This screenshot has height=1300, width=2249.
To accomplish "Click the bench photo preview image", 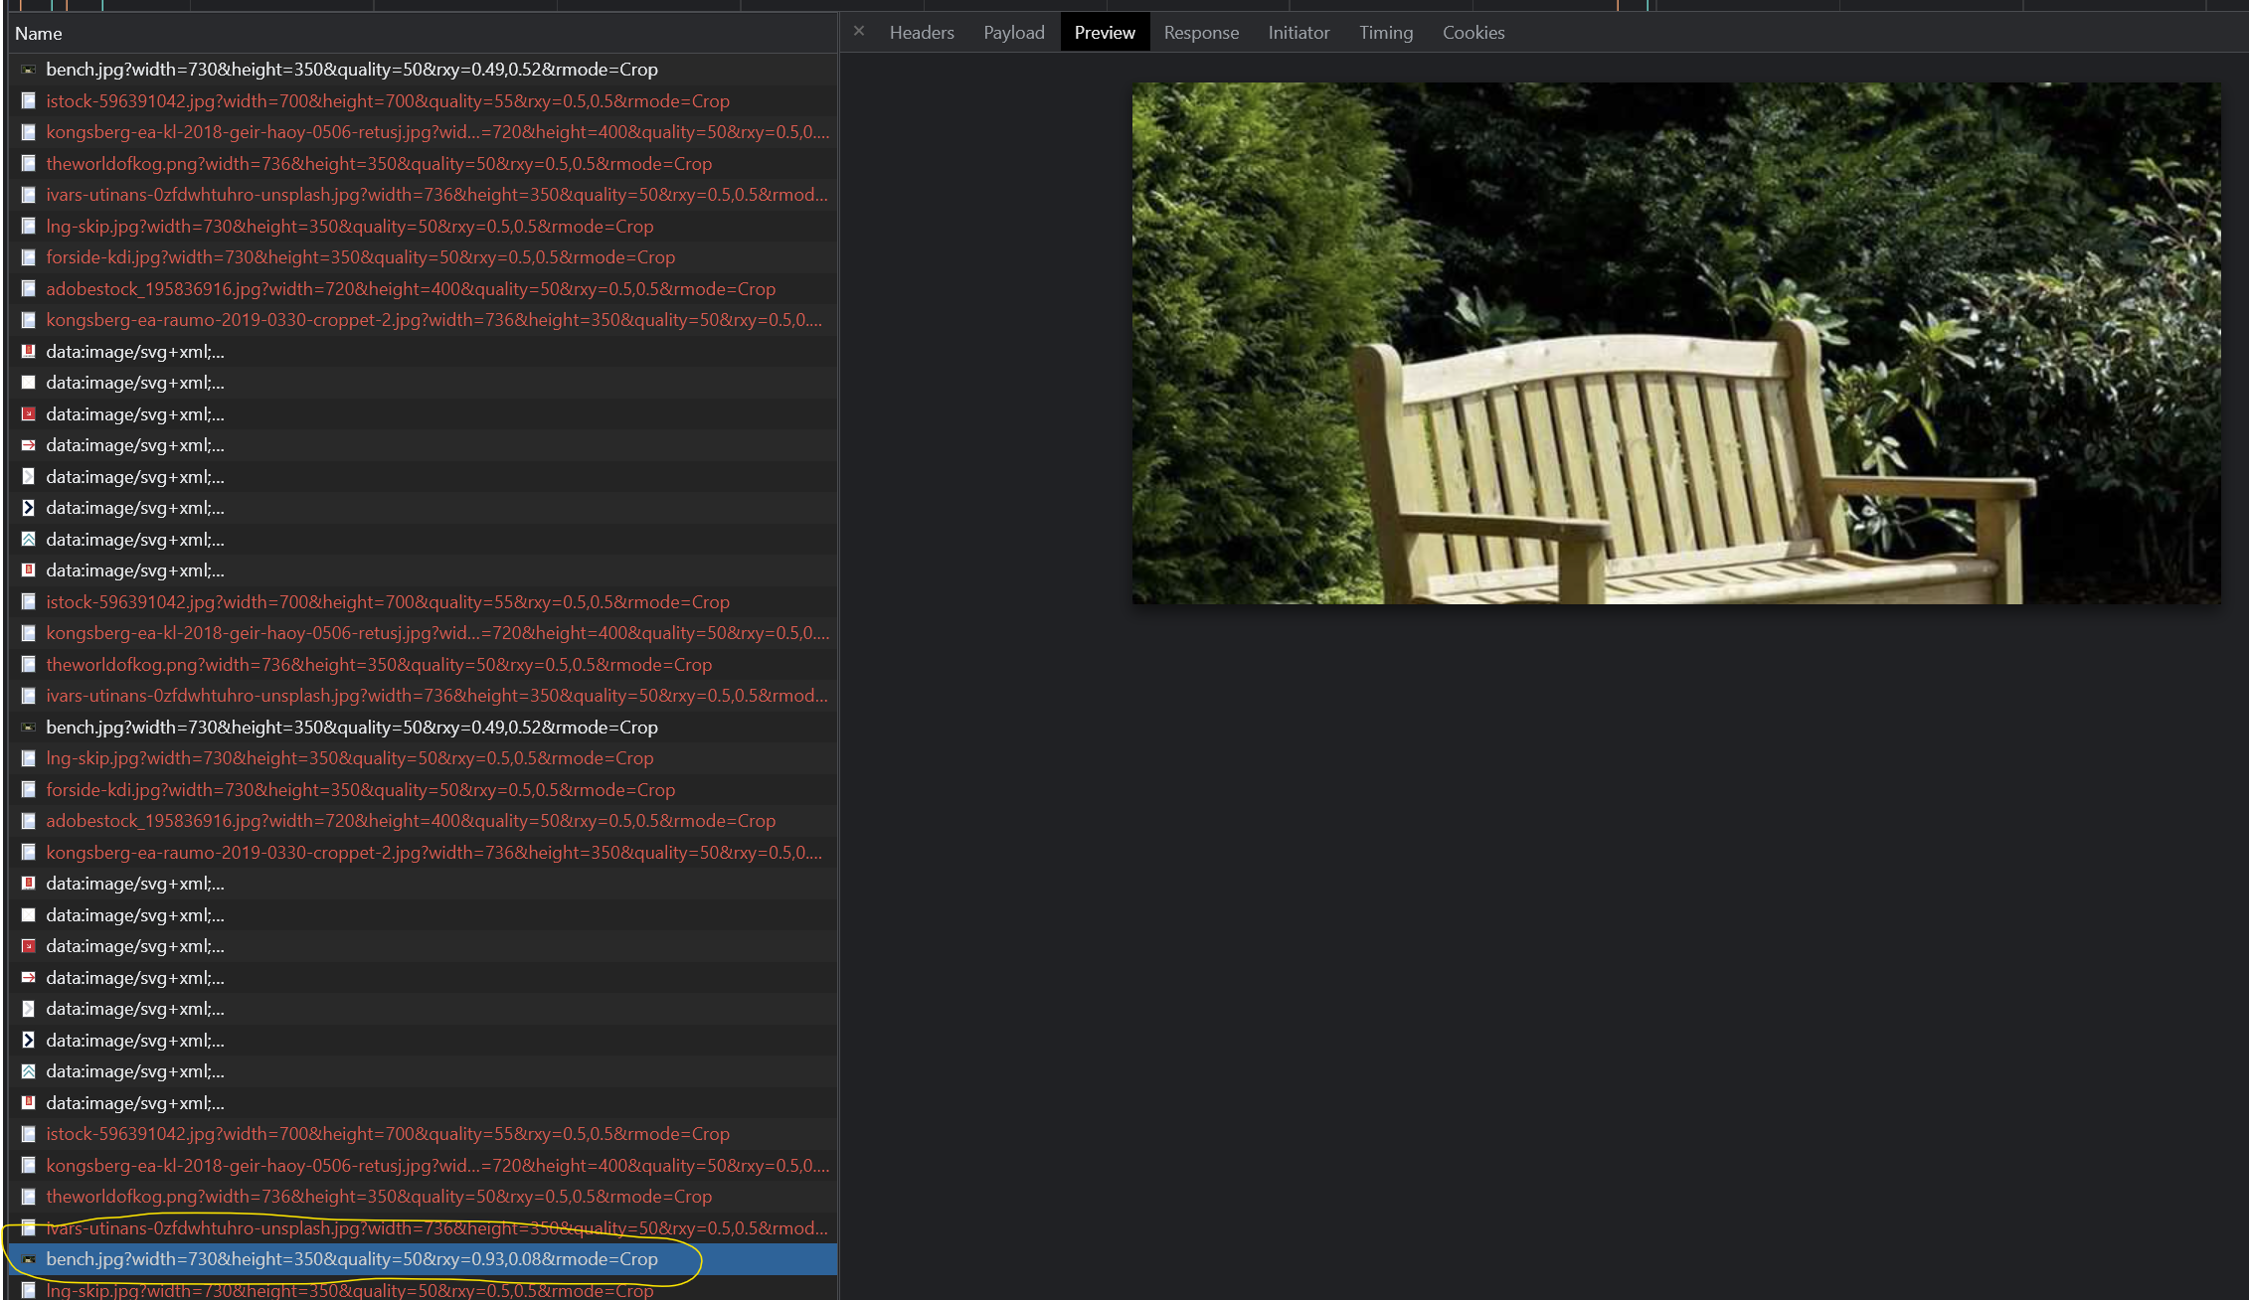I will click(1676, 343).
